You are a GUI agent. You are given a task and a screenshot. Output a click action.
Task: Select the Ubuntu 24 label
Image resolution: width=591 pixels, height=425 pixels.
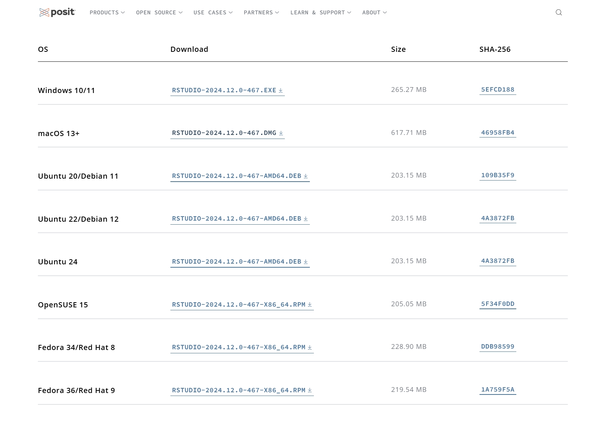tap(58, 262)
